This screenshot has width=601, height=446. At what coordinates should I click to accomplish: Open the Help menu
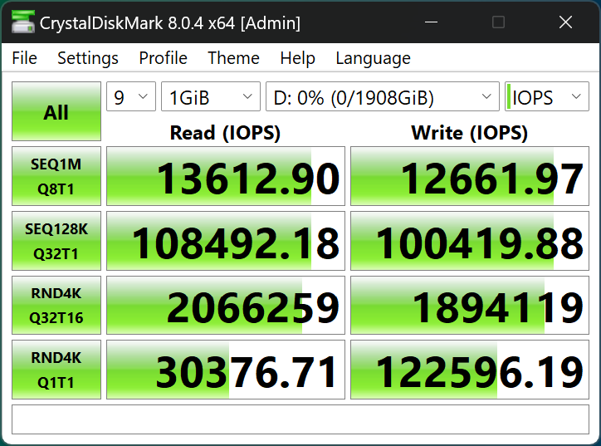(x=297, y=58)
